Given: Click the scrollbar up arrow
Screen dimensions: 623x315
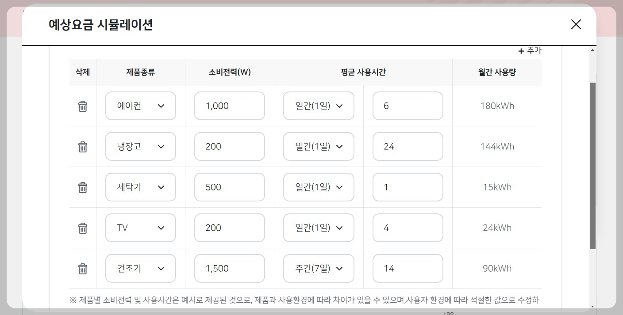Looking at the screenshot, I should coord(592,49).
